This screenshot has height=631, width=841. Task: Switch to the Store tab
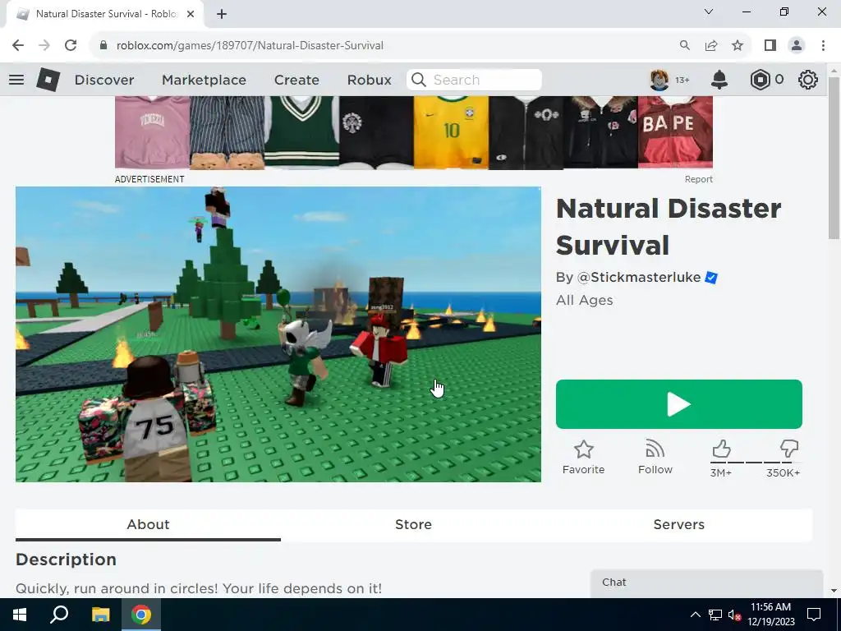tap(414, 525)
